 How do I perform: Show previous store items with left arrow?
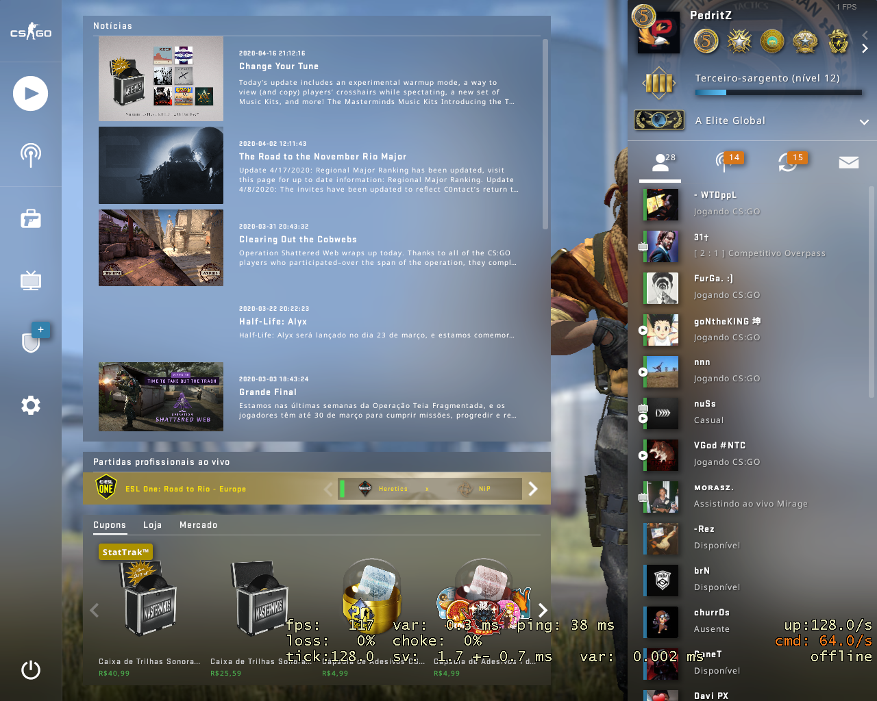(95, 610)
